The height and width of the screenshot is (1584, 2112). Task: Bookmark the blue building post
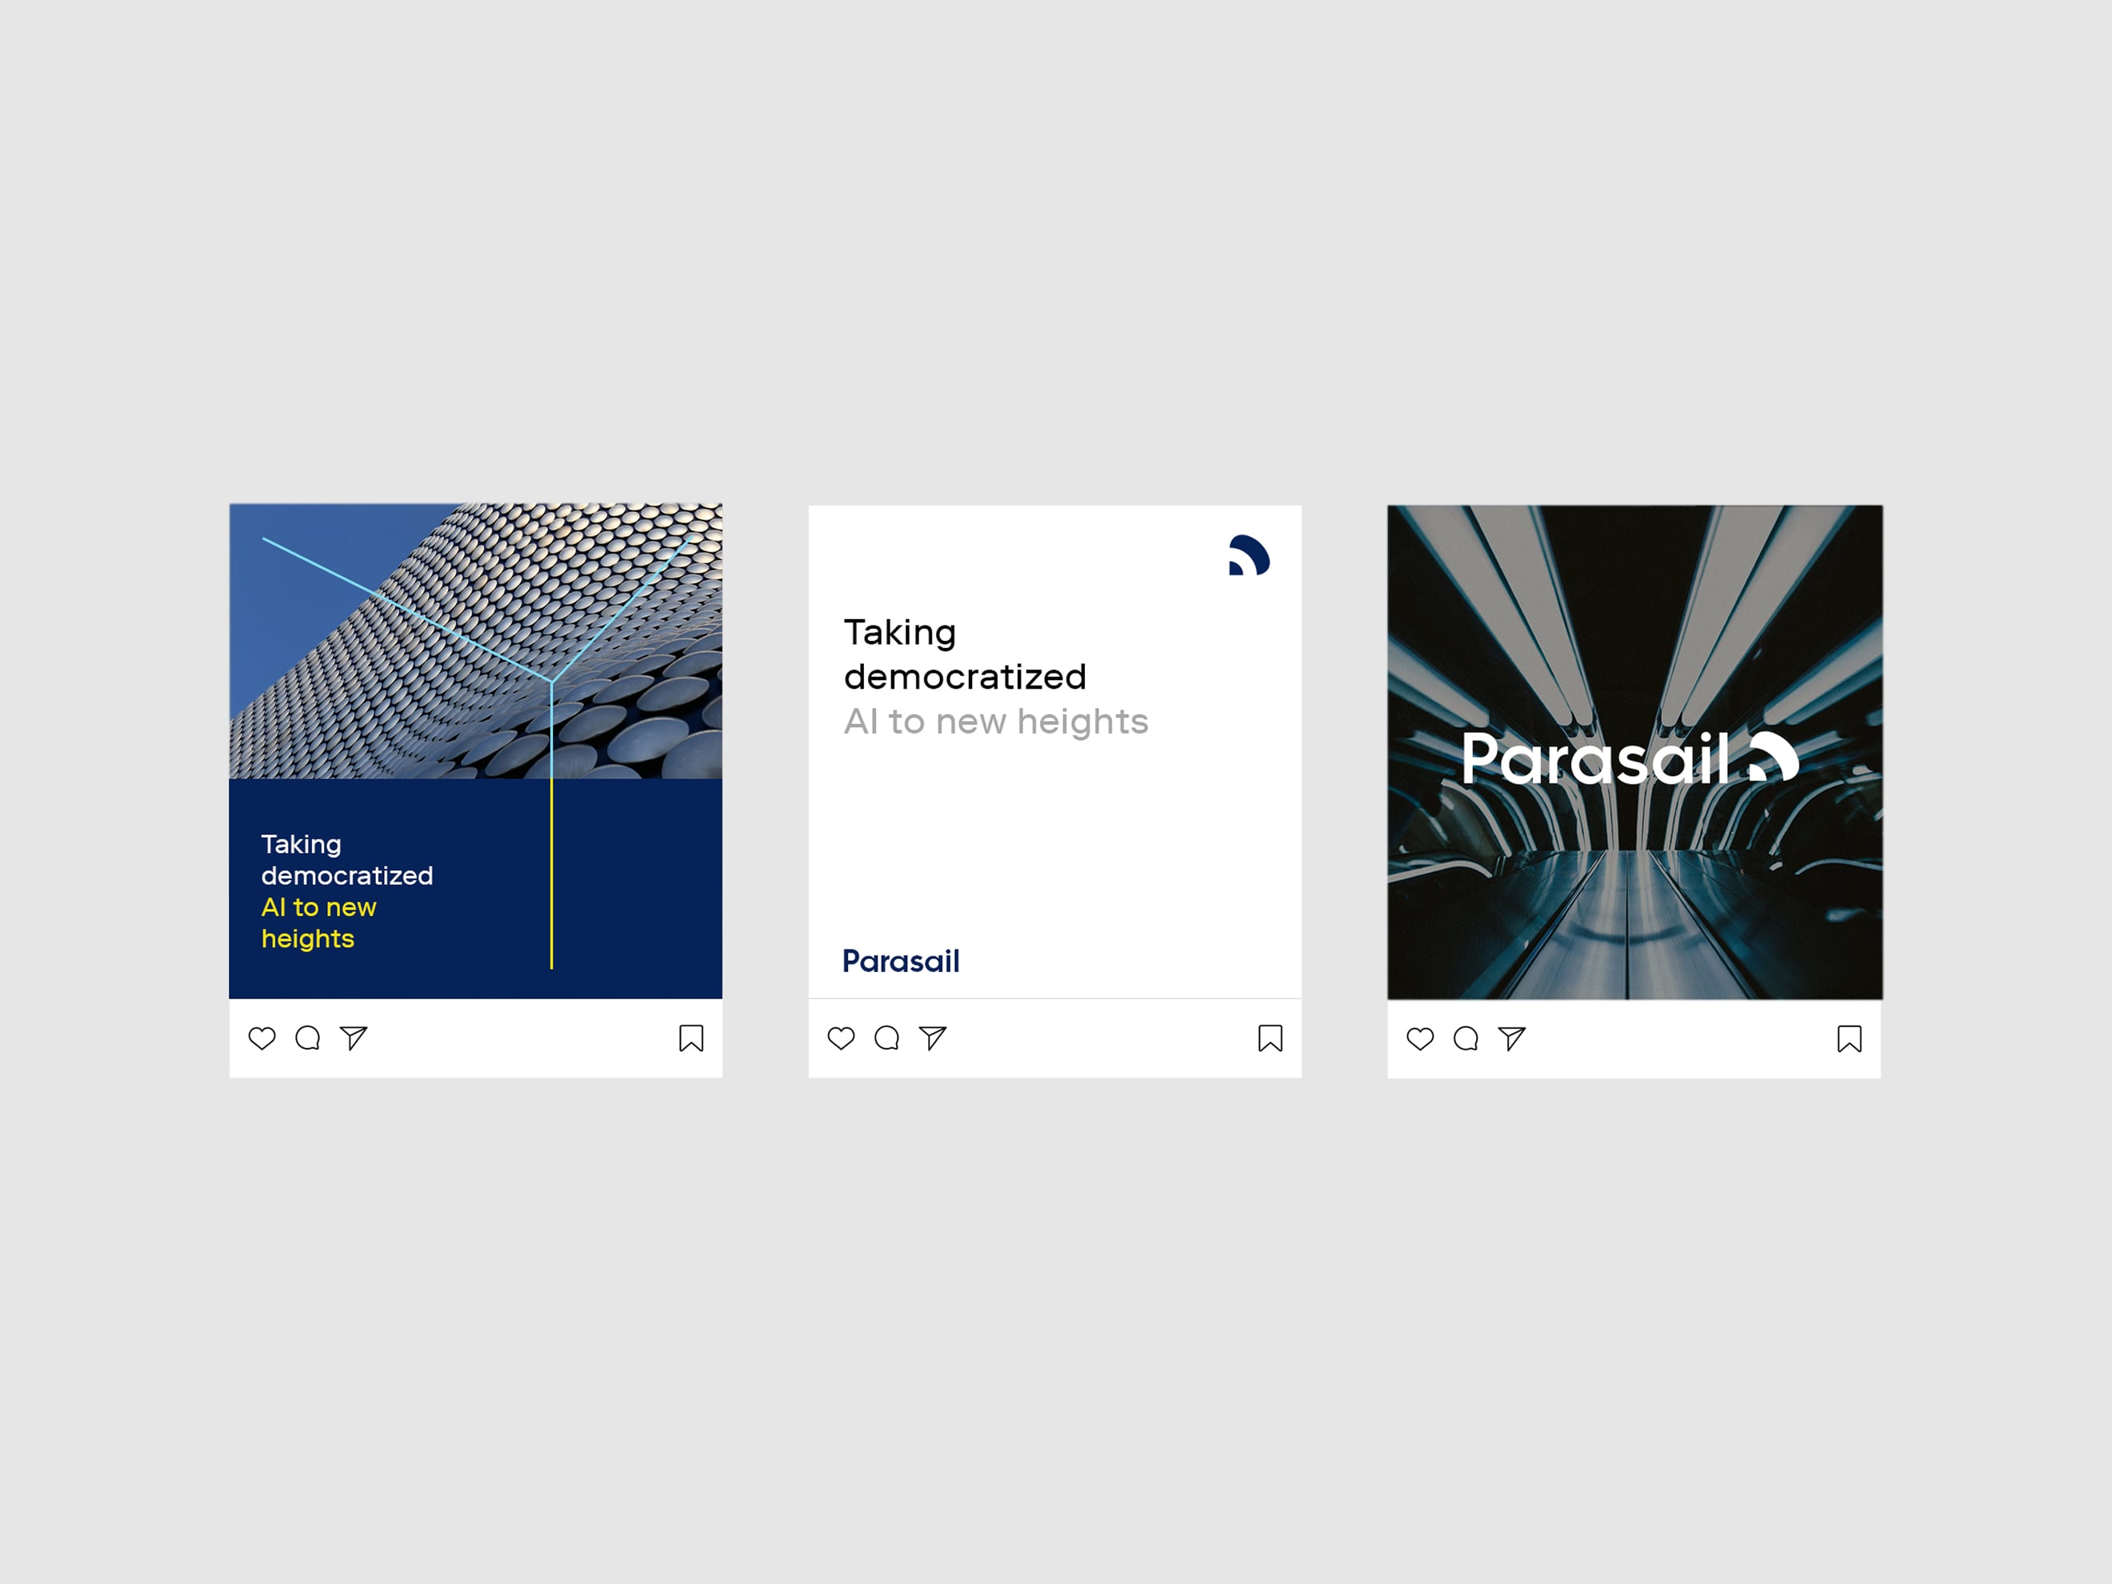click(x=691, y=1038)
